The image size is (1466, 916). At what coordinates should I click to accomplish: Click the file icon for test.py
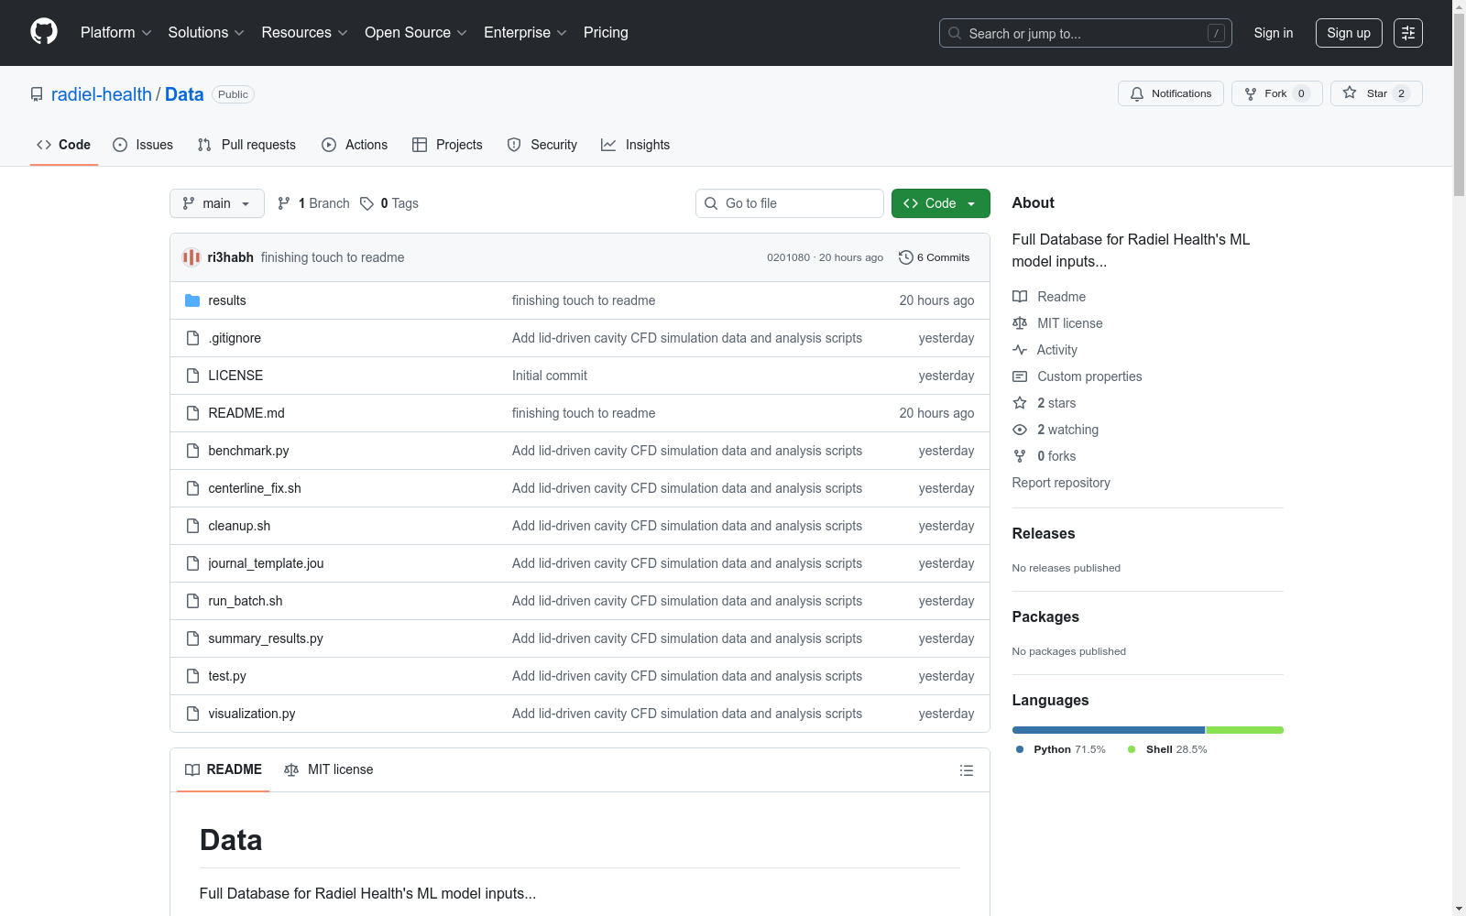pyautogui.click(x=192, y=676)
